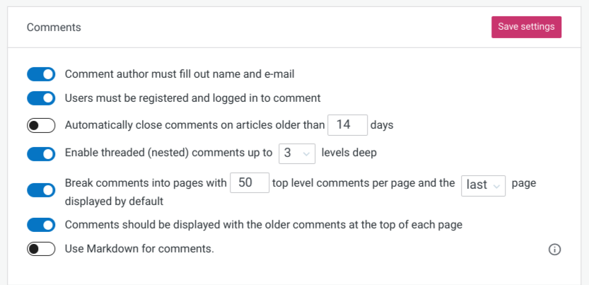Click the Comments section heading
This screenshot has height=285, width=589.
(54, 28)
